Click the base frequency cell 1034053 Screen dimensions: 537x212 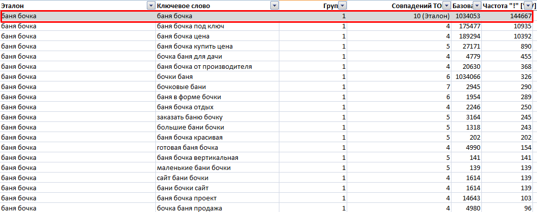pyautogui.click(x=468, y=16)
